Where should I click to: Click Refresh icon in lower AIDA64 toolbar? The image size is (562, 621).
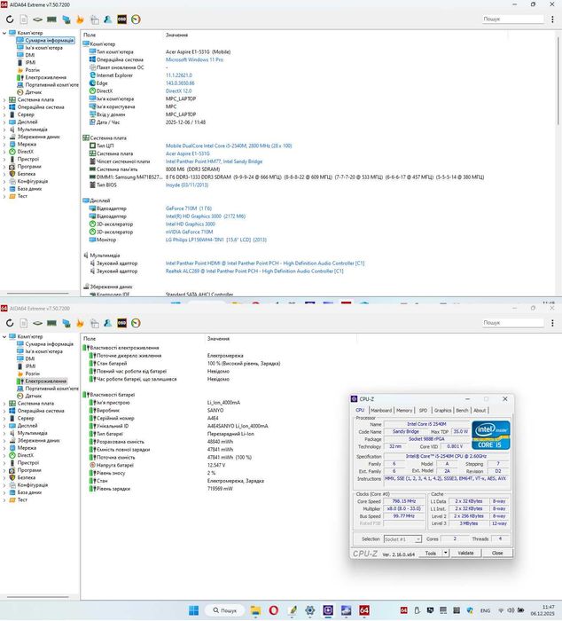coord(10,323)
